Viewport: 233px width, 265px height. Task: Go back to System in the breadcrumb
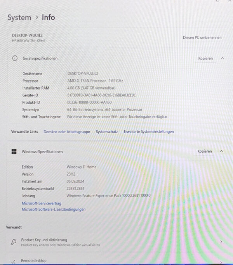pos(19,17)
